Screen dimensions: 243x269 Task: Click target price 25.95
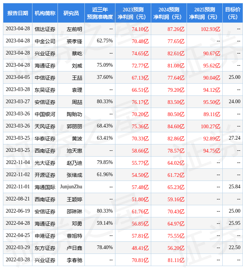tap(235, 223)
